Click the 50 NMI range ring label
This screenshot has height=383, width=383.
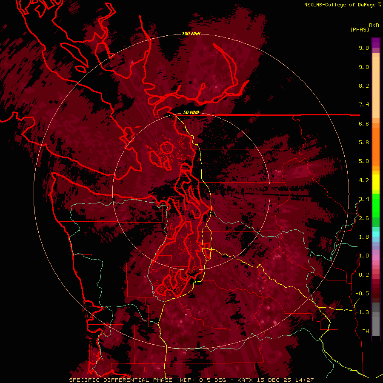(191, 113)
